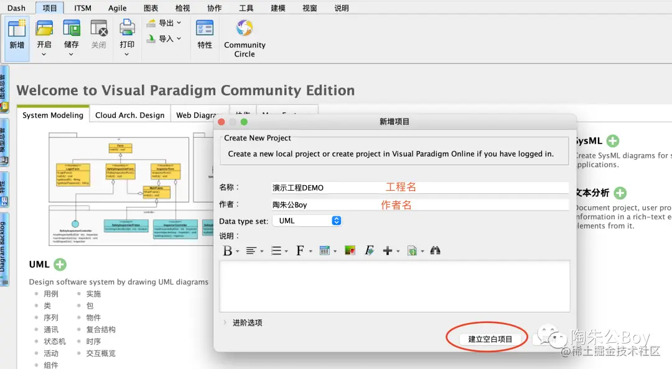Image resolution: width=672 pixels, height=369 pixels.
Task: Open the ITSM ribbon tab
Action: [83, 7]
